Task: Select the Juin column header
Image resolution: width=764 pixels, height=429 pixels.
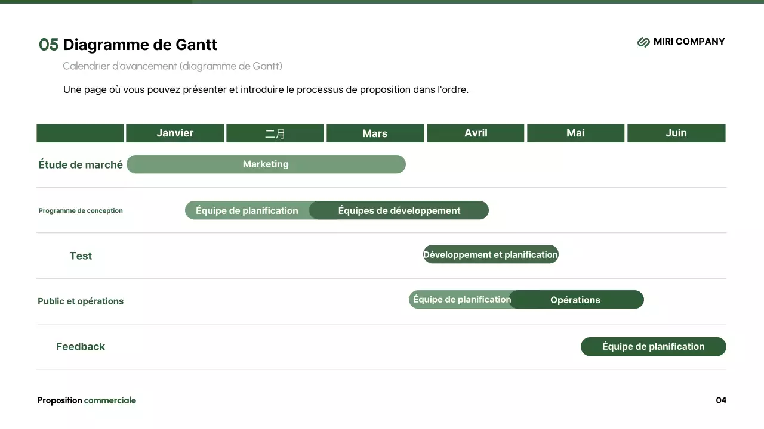Action: [676, 133]
